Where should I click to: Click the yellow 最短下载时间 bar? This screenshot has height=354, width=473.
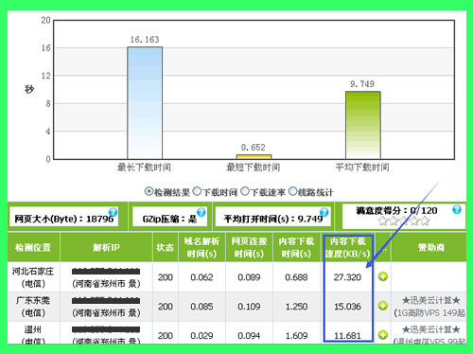click(x=254, y=157)
